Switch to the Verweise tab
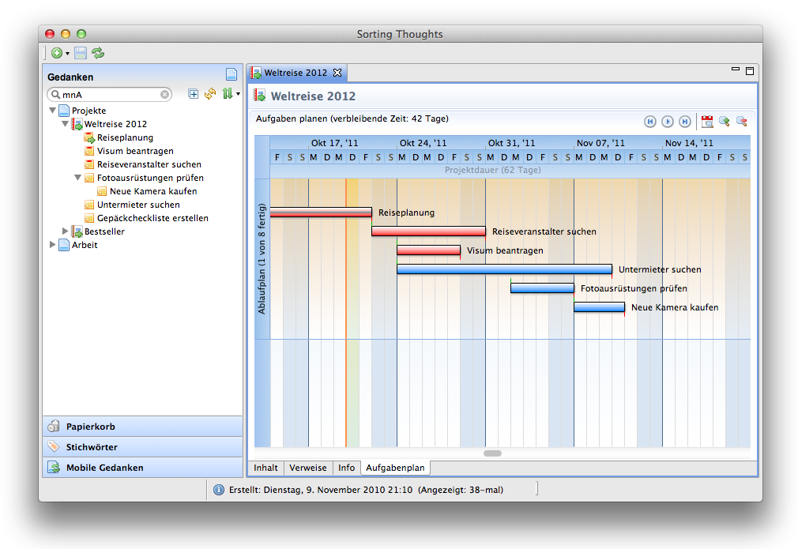 307,468
